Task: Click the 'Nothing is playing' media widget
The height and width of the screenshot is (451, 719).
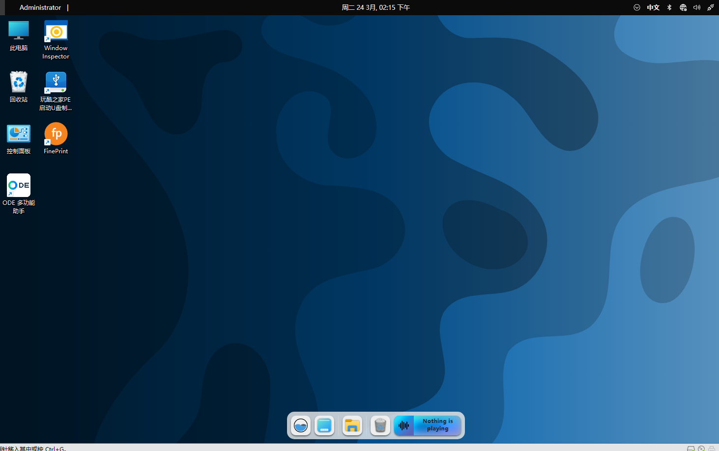Action: [x=437, y=425]
